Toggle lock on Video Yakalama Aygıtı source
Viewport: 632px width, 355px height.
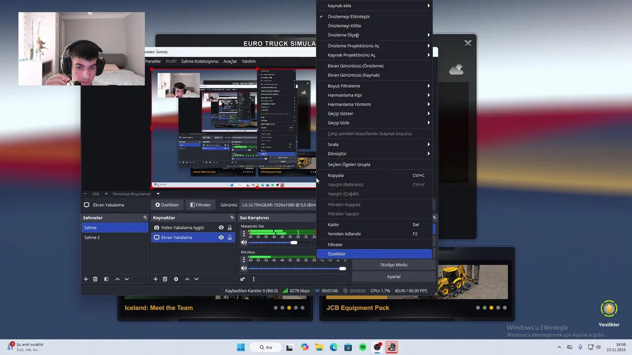click(x=230, y=227)
